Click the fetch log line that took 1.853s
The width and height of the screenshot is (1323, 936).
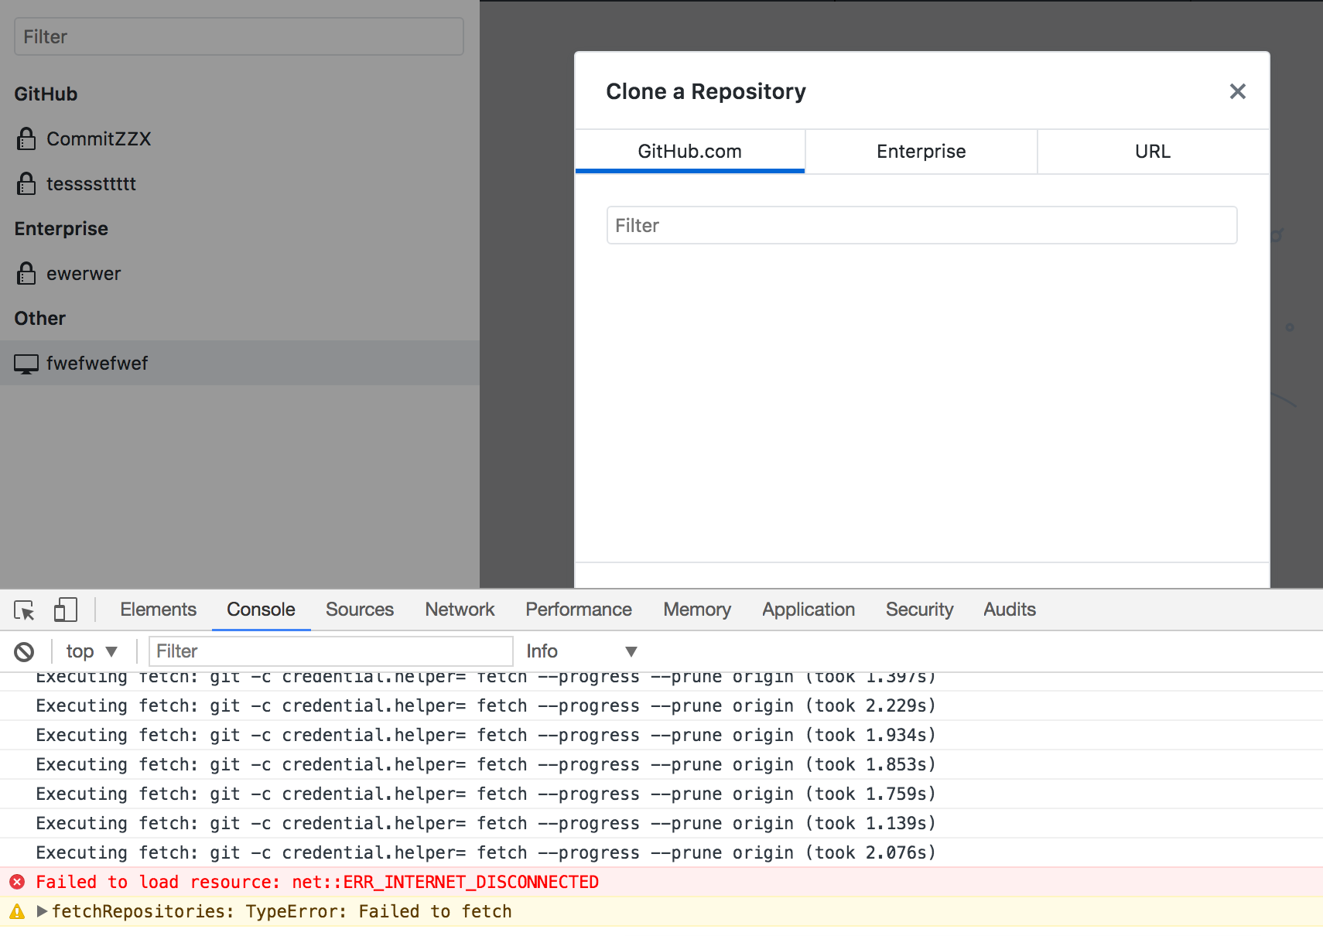(661, 764)
